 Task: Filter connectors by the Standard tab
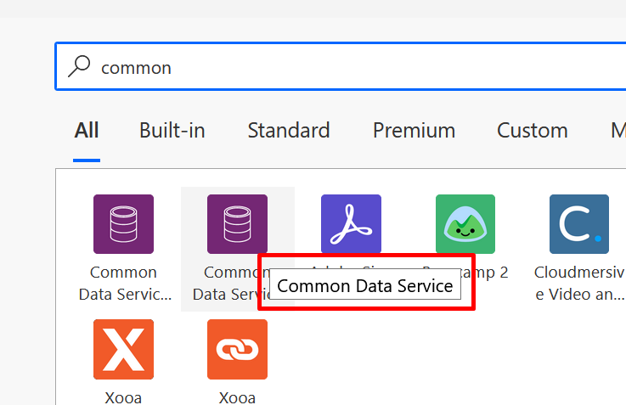point(289,131)
